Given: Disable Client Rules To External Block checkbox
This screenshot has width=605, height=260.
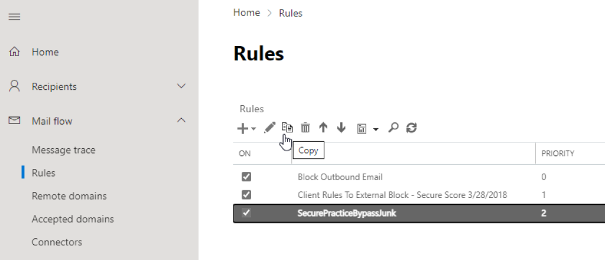Looking at the screenshot, I should (246, 195).
